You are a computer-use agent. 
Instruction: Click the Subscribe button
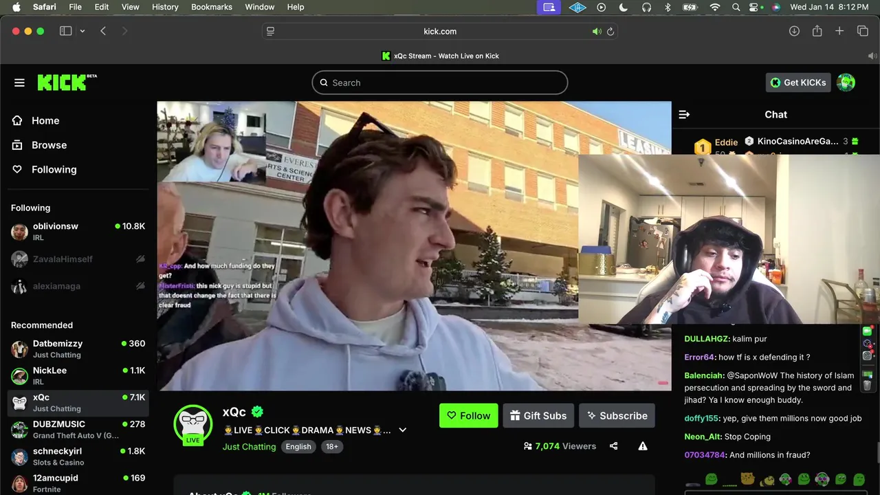[617, 415]
